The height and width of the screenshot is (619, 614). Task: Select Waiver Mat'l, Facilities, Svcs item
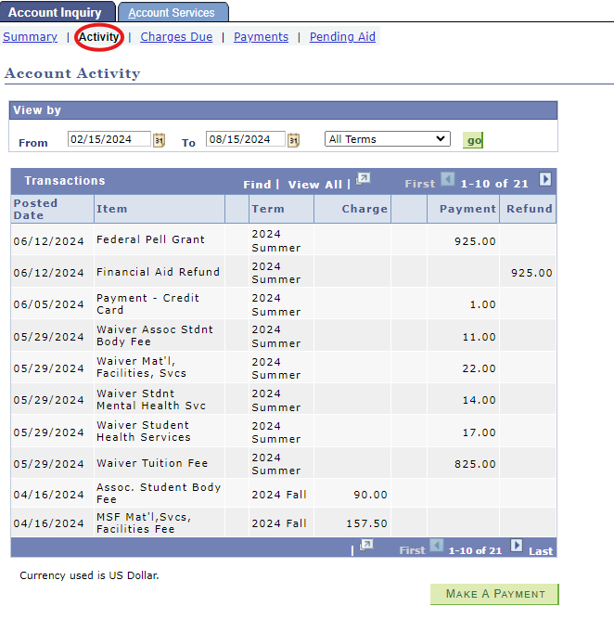tap(141, 367)
